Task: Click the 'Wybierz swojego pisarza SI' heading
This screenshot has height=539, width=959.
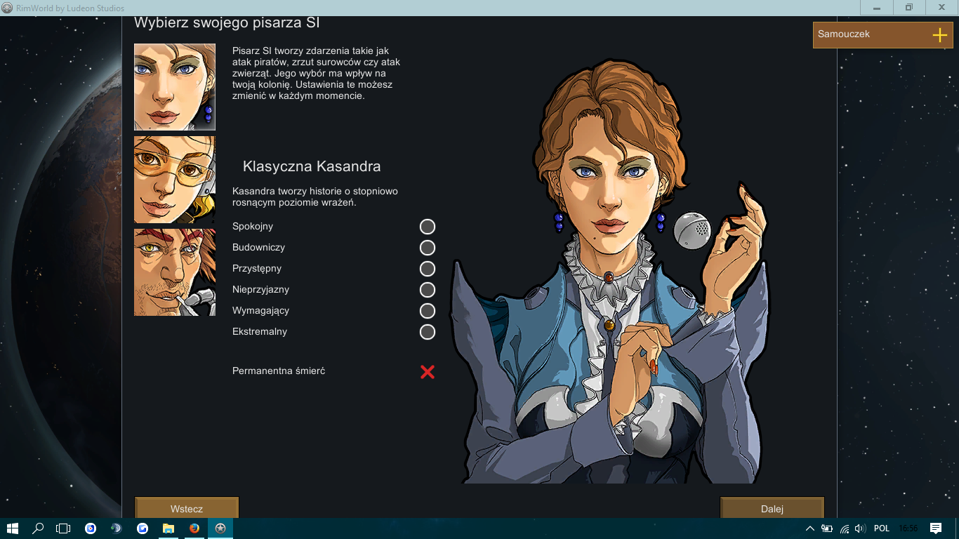Action: pos(227,23)
